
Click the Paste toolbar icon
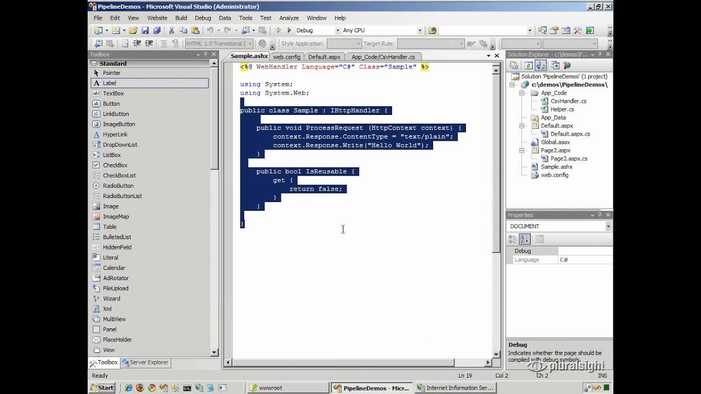point(195,31)
